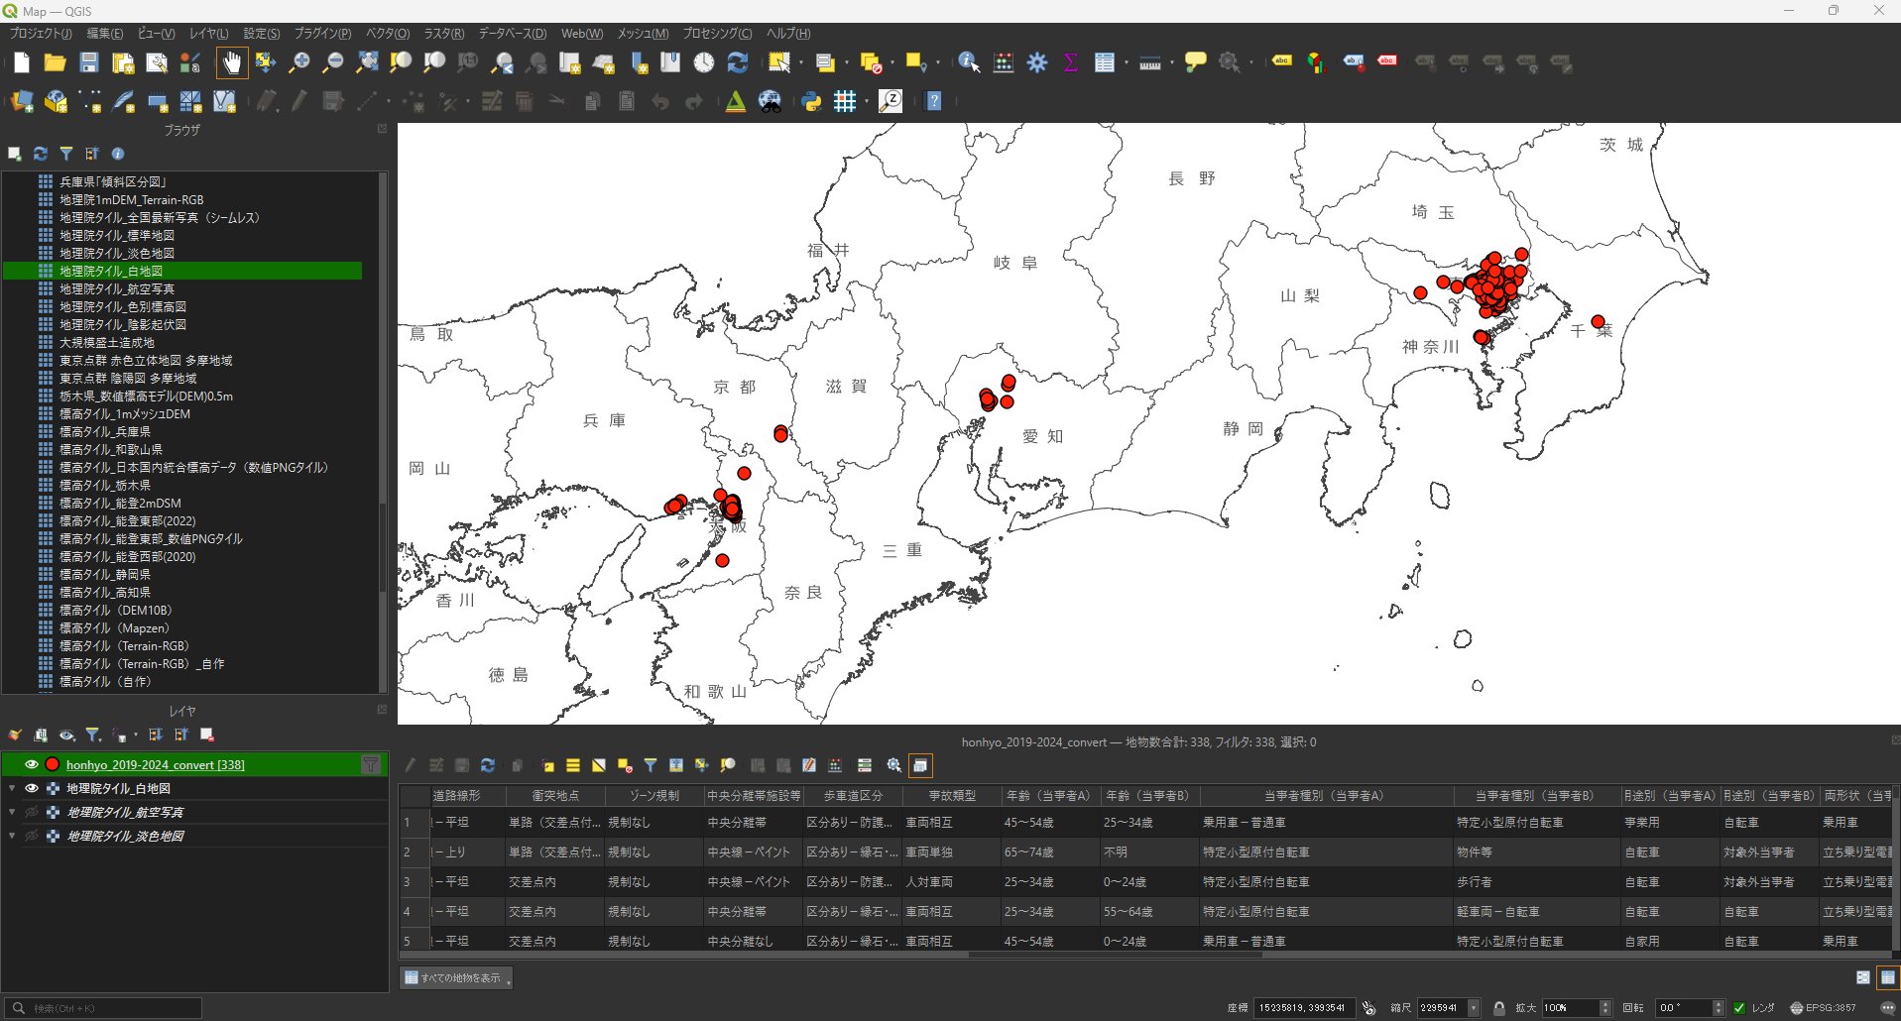Zoom to full extent of the map
The image size is (1901, 1021).
pyautogui.click(x=367, y=63)
